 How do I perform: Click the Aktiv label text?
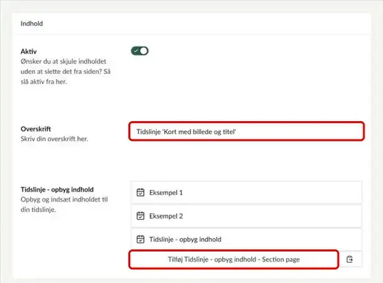(x=28, y=51)
